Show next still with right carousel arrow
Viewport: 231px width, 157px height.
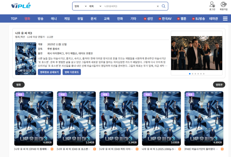[x=218, y=53]
